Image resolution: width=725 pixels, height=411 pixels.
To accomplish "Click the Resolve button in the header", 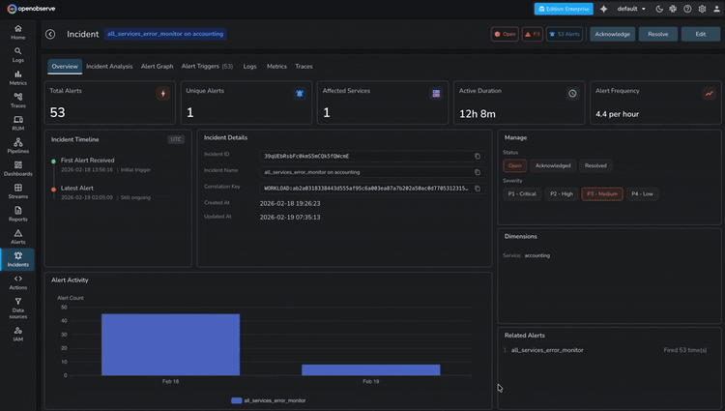I will point(657,34).
